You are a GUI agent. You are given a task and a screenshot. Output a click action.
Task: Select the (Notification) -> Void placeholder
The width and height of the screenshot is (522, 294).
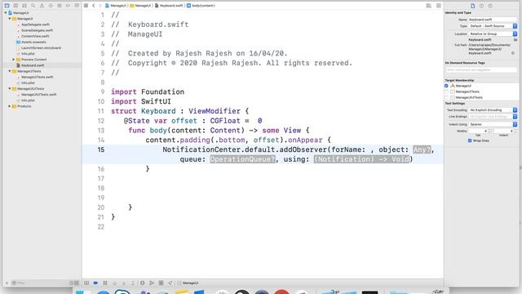tap(362, 159)
